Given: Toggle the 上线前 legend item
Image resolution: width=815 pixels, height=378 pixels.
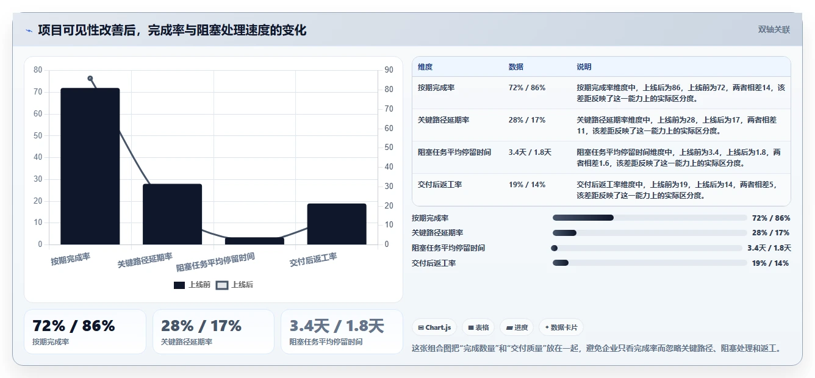Looking at the screenshot, I should pyautogui.click(x=192, y=285).
